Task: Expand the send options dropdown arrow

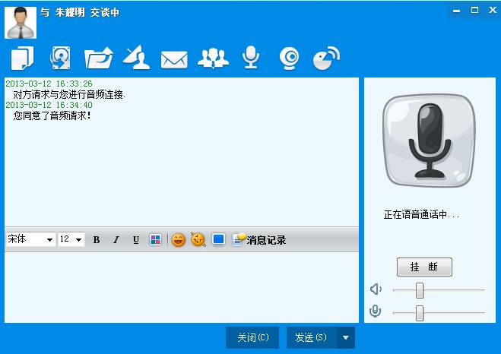Action: point(346,337)
